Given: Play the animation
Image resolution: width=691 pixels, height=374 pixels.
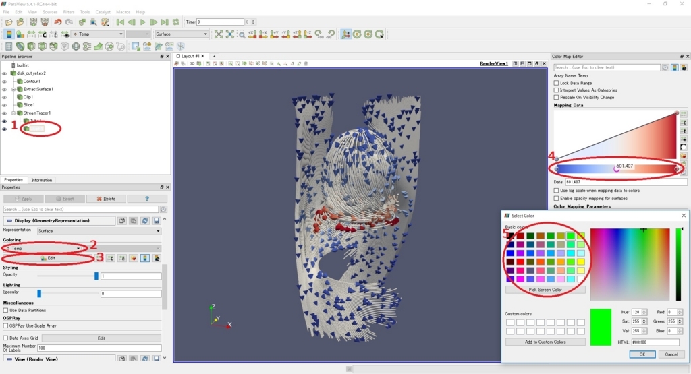Looking at the screenshot, I should click(x=142, y=22).
